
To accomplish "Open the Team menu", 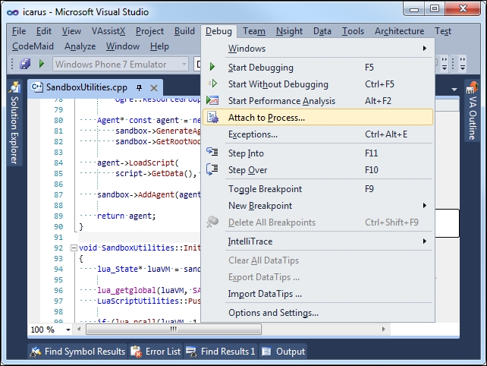I will click(254, 31).
